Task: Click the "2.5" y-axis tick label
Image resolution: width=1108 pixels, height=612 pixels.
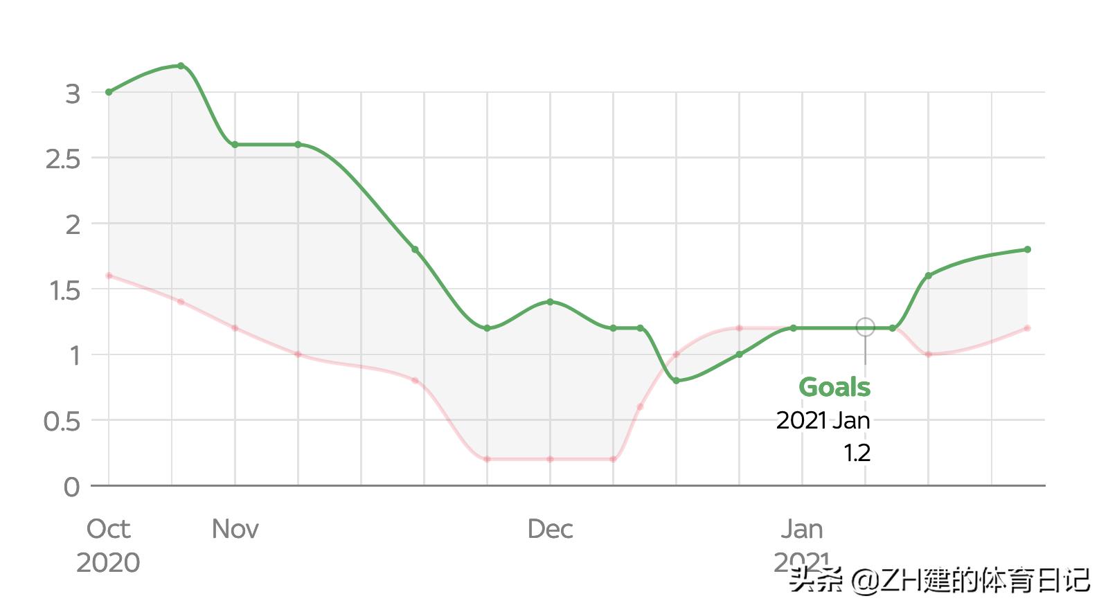Action: (x=62, y=159)
